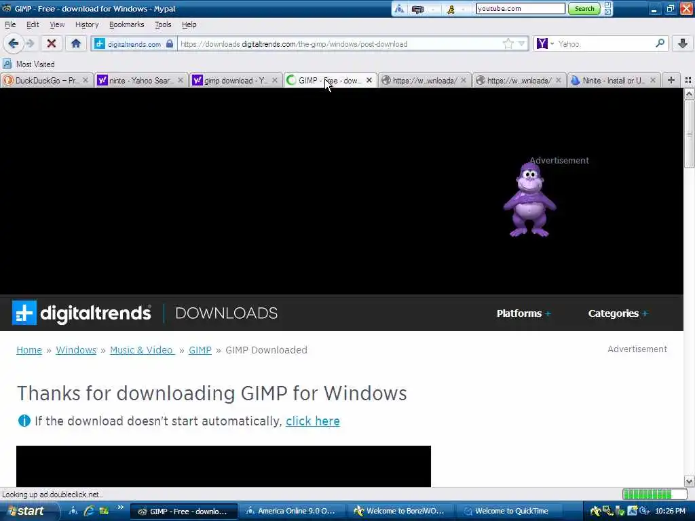Switch to Welcome to QuickTime taskbar window
This screenshot has height=521, width=695.
click(509, 512)
